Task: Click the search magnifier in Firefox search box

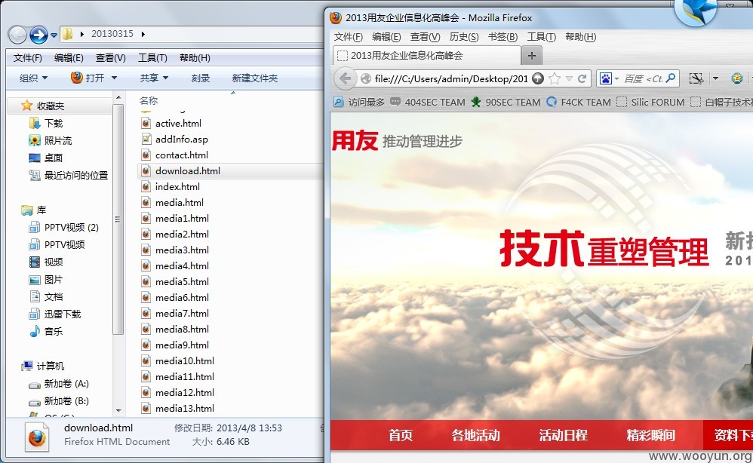Action: pyautogui.click(x=671, y=78)
